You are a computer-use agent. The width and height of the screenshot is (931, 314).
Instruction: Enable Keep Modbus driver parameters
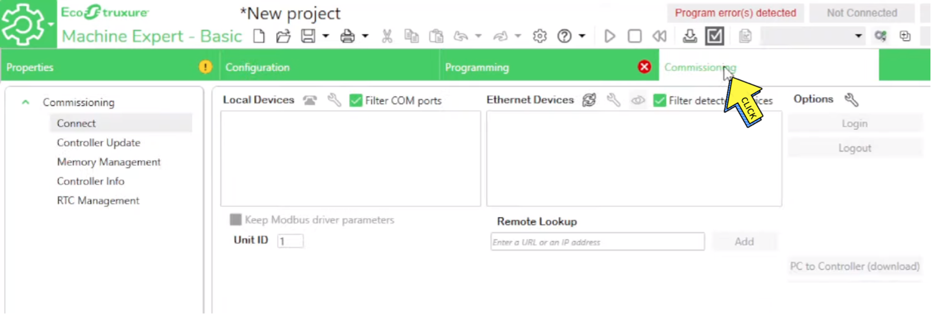point(236,220)
